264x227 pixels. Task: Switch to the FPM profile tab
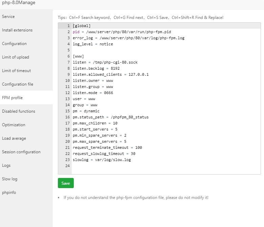(x=12, y=98)
